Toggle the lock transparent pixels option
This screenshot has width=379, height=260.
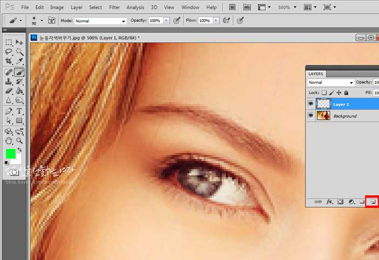click(x=325, y=93)
